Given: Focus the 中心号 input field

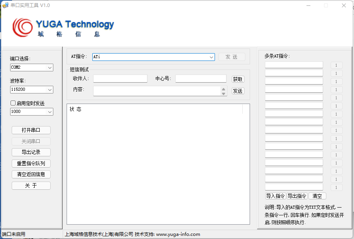Looking at the screenshot, I should (201, 79).
